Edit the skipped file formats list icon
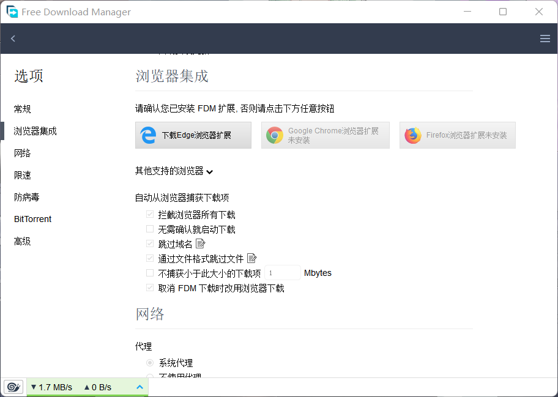This screenshot has width=558, height=397. point(251,258)
